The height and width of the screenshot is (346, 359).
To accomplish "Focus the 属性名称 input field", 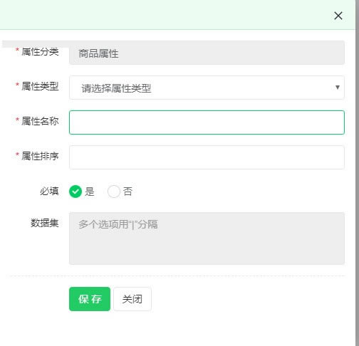I will 207,122.
